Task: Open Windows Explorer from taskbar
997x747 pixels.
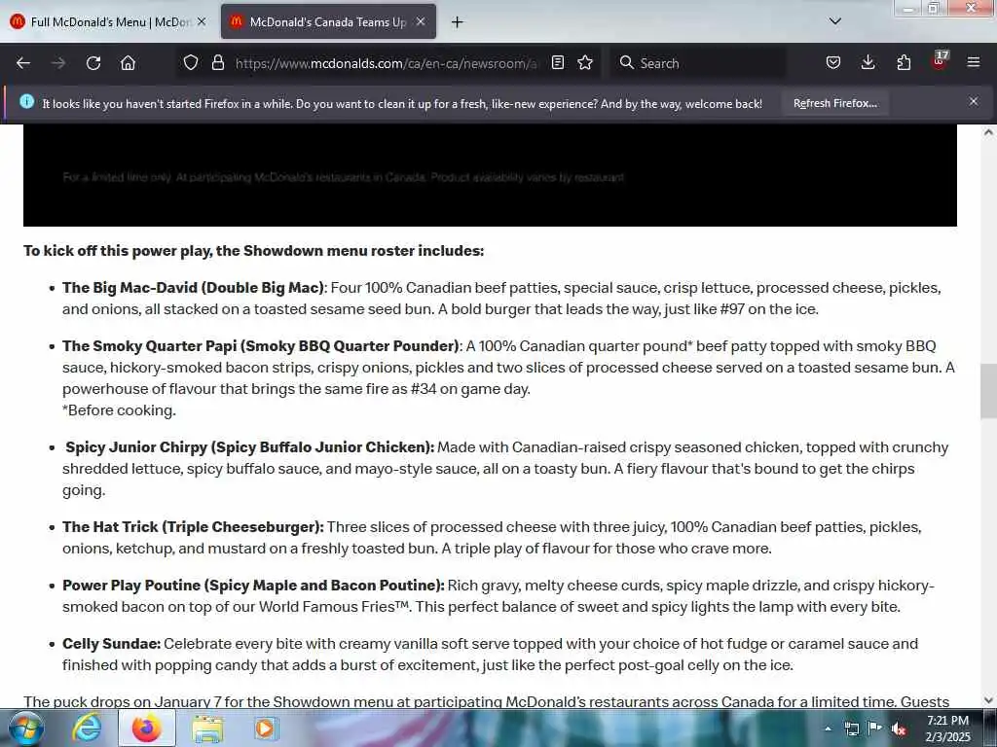Action: (207, 729)
